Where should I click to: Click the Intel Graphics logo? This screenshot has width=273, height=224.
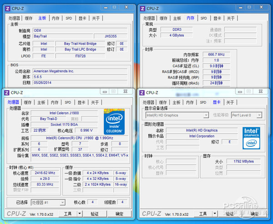point(251,138)
